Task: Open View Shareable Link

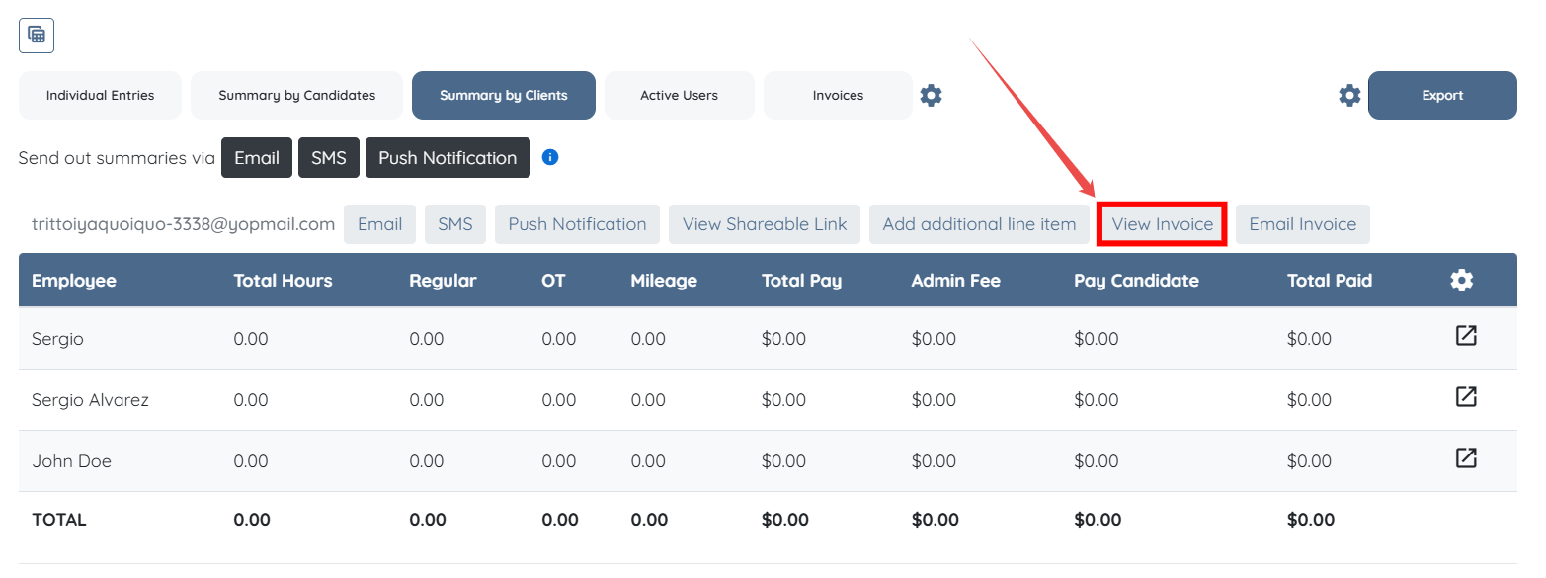Action: (x=765, y=224)
